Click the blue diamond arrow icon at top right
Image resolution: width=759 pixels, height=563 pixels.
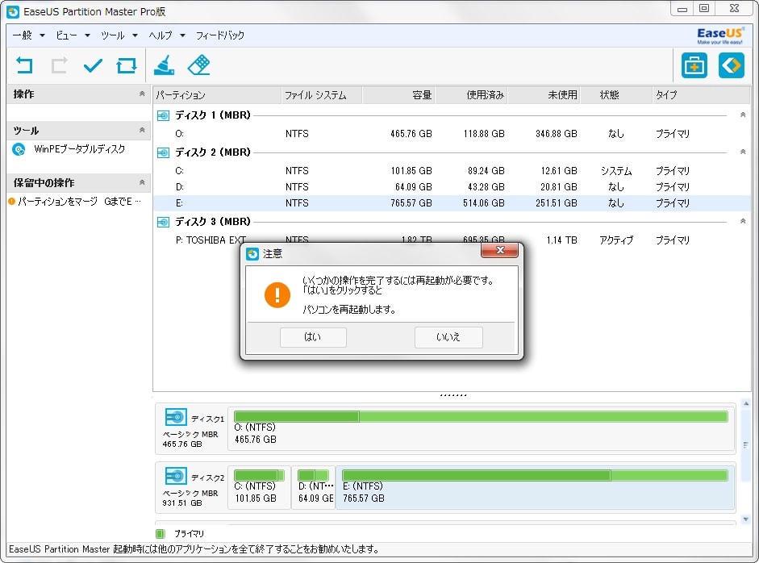click(x=731, y=65)
